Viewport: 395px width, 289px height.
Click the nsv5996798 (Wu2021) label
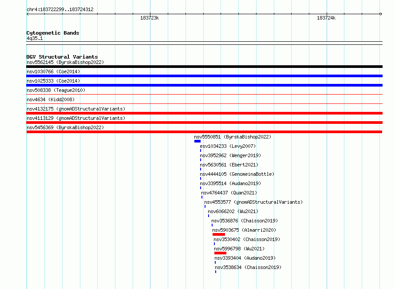239,249
